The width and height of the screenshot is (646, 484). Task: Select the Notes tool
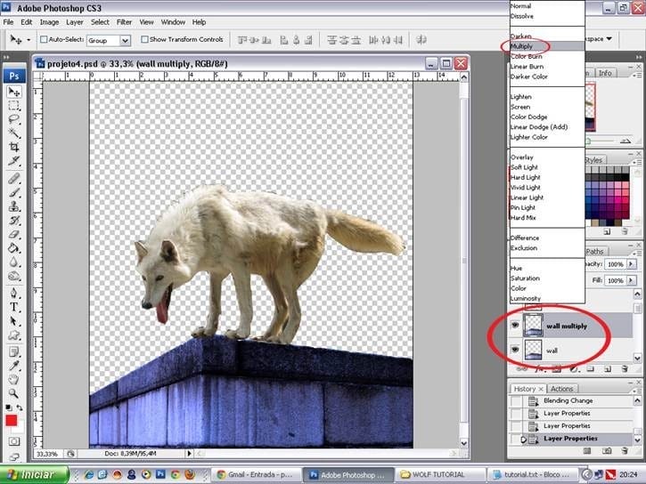[14, 352]
